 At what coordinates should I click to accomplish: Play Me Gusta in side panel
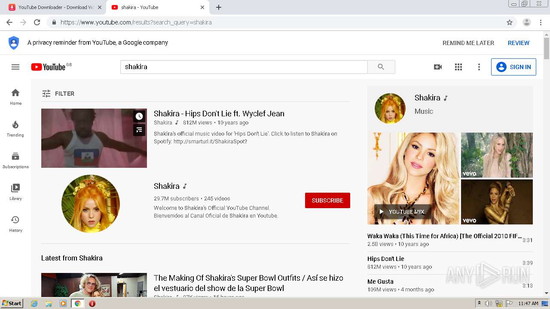[x=450, y=285]
